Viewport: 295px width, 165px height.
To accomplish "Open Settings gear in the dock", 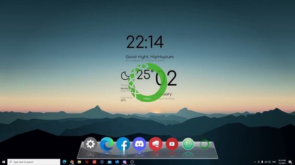I will pyautogui.click(x=90, y=144).
